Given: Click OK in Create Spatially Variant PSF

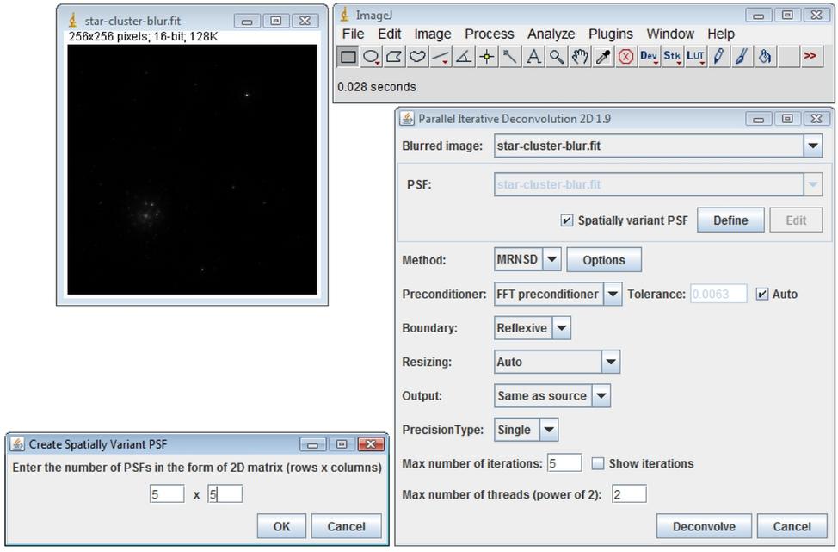Looking at the screenshot, I should pos(281,526).
